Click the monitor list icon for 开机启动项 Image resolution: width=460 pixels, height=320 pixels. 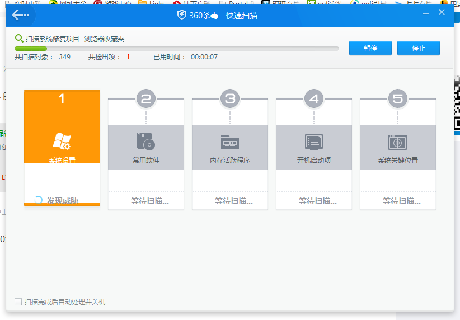click(x=314, y=142)
